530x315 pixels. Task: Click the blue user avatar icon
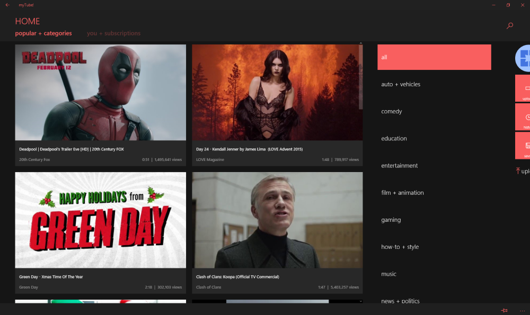(x=523, y=58)
